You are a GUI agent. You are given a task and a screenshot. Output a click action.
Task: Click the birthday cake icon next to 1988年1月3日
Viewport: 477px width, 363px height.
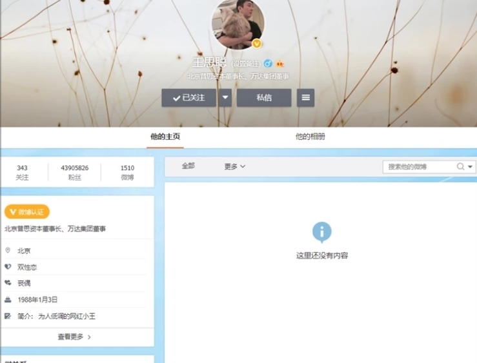point(8,300)
